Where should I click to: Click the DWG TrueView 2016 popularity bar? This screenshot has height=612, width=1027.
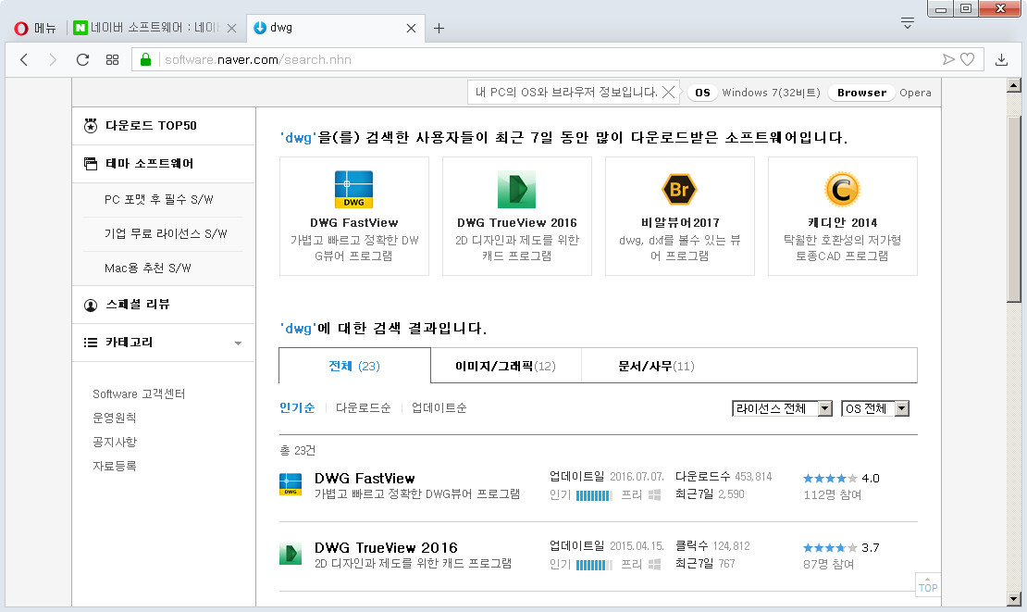tap(594, 565)
